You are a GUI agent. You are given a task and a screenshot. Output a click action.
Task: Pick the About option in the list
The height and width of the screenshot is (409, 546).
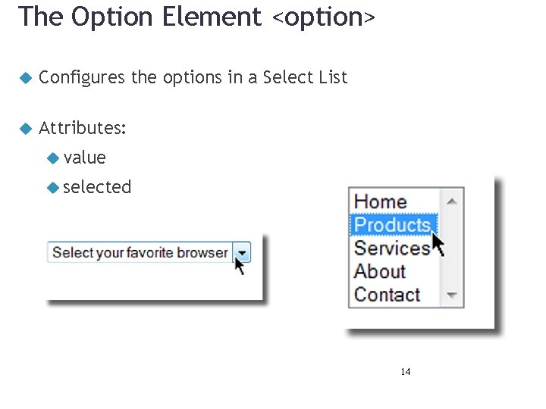point(380,271)
